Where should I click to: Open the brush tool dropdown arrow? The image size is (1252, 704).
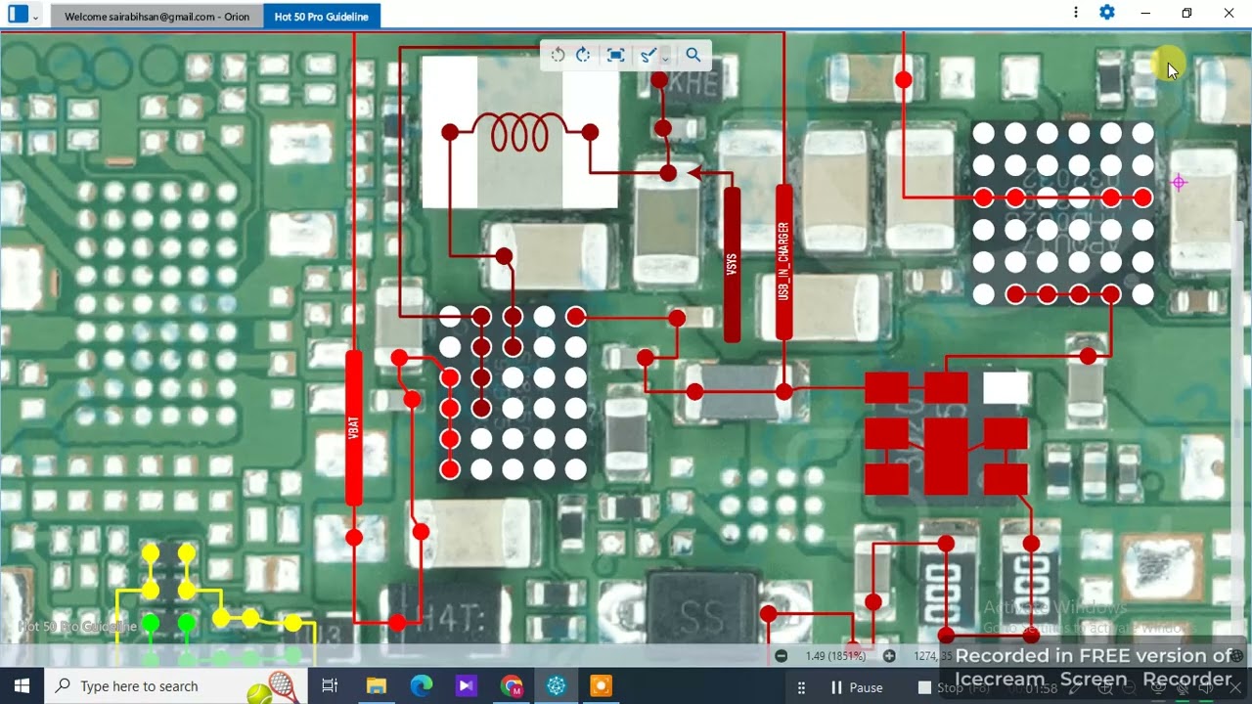664,57
